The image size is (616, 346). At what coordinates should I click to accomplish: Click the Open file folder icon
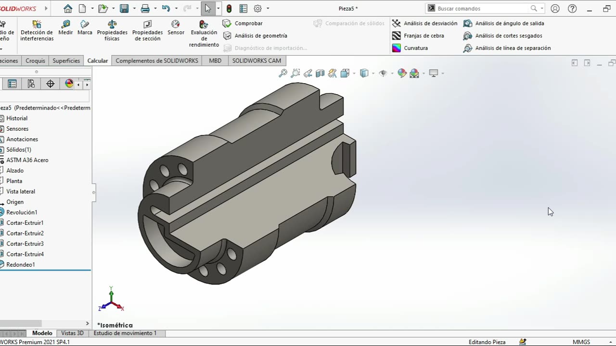pos(103,8)
